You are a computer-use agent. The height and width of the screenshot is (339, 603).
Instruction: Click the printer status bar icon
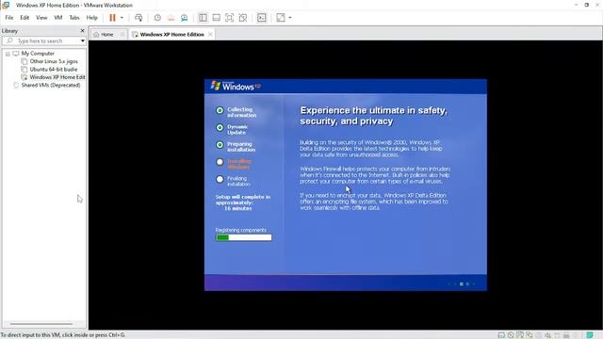point(566,335)
